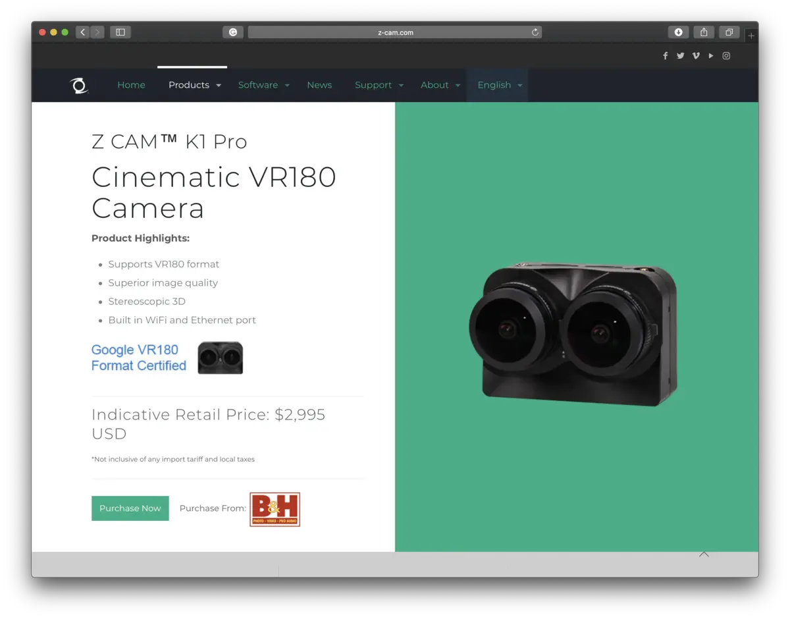Click the Safari share icon
790x619 pixels.
[x=704, y=32]
